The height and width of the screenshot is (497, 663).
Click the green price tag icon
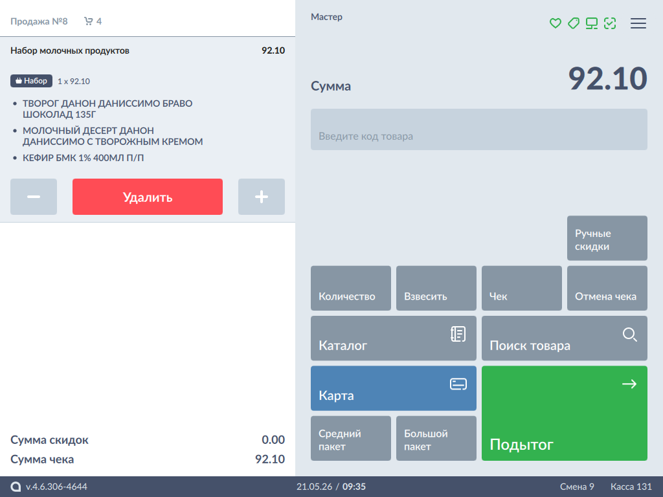coord(574,23)
